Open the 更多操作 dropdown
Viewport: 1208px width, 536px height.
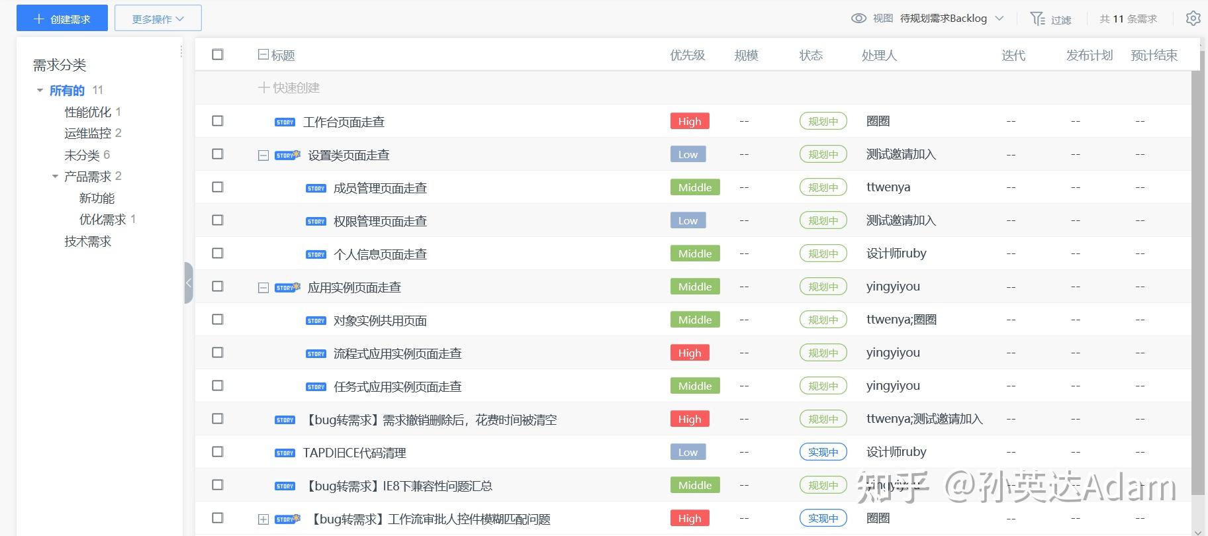click(x=158, y=19)
